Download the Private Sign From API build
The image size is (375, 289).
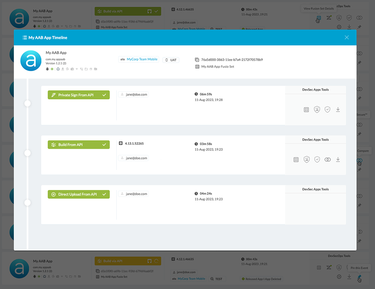pos(338,110)
